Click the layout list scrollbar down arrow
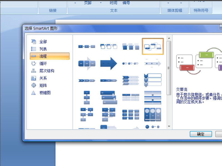Image resolution: width=222 pixels, height=166 pixels. tap(169, 126)
